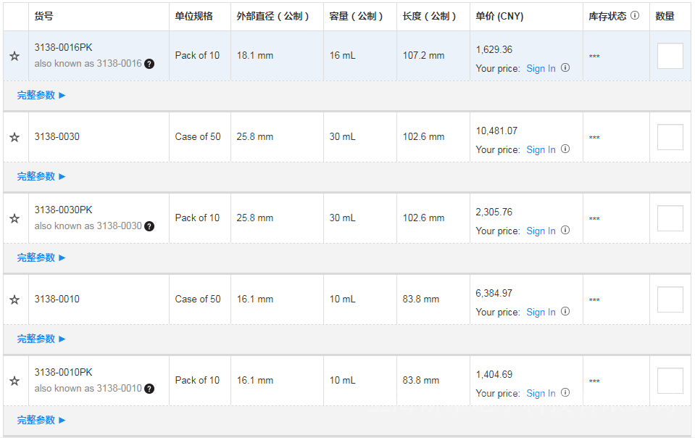Toggle favorite star for 3138-0010 Case of 50
This screenshot has width=695, height=438.
14,299
